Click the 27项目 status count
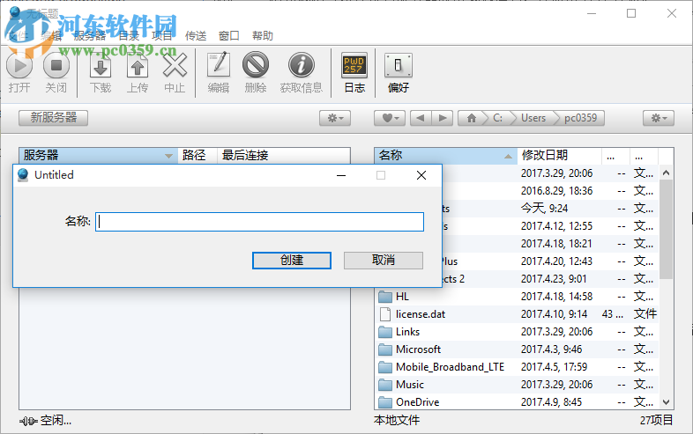This screenshot has width=693, height=434. (656, 420)
